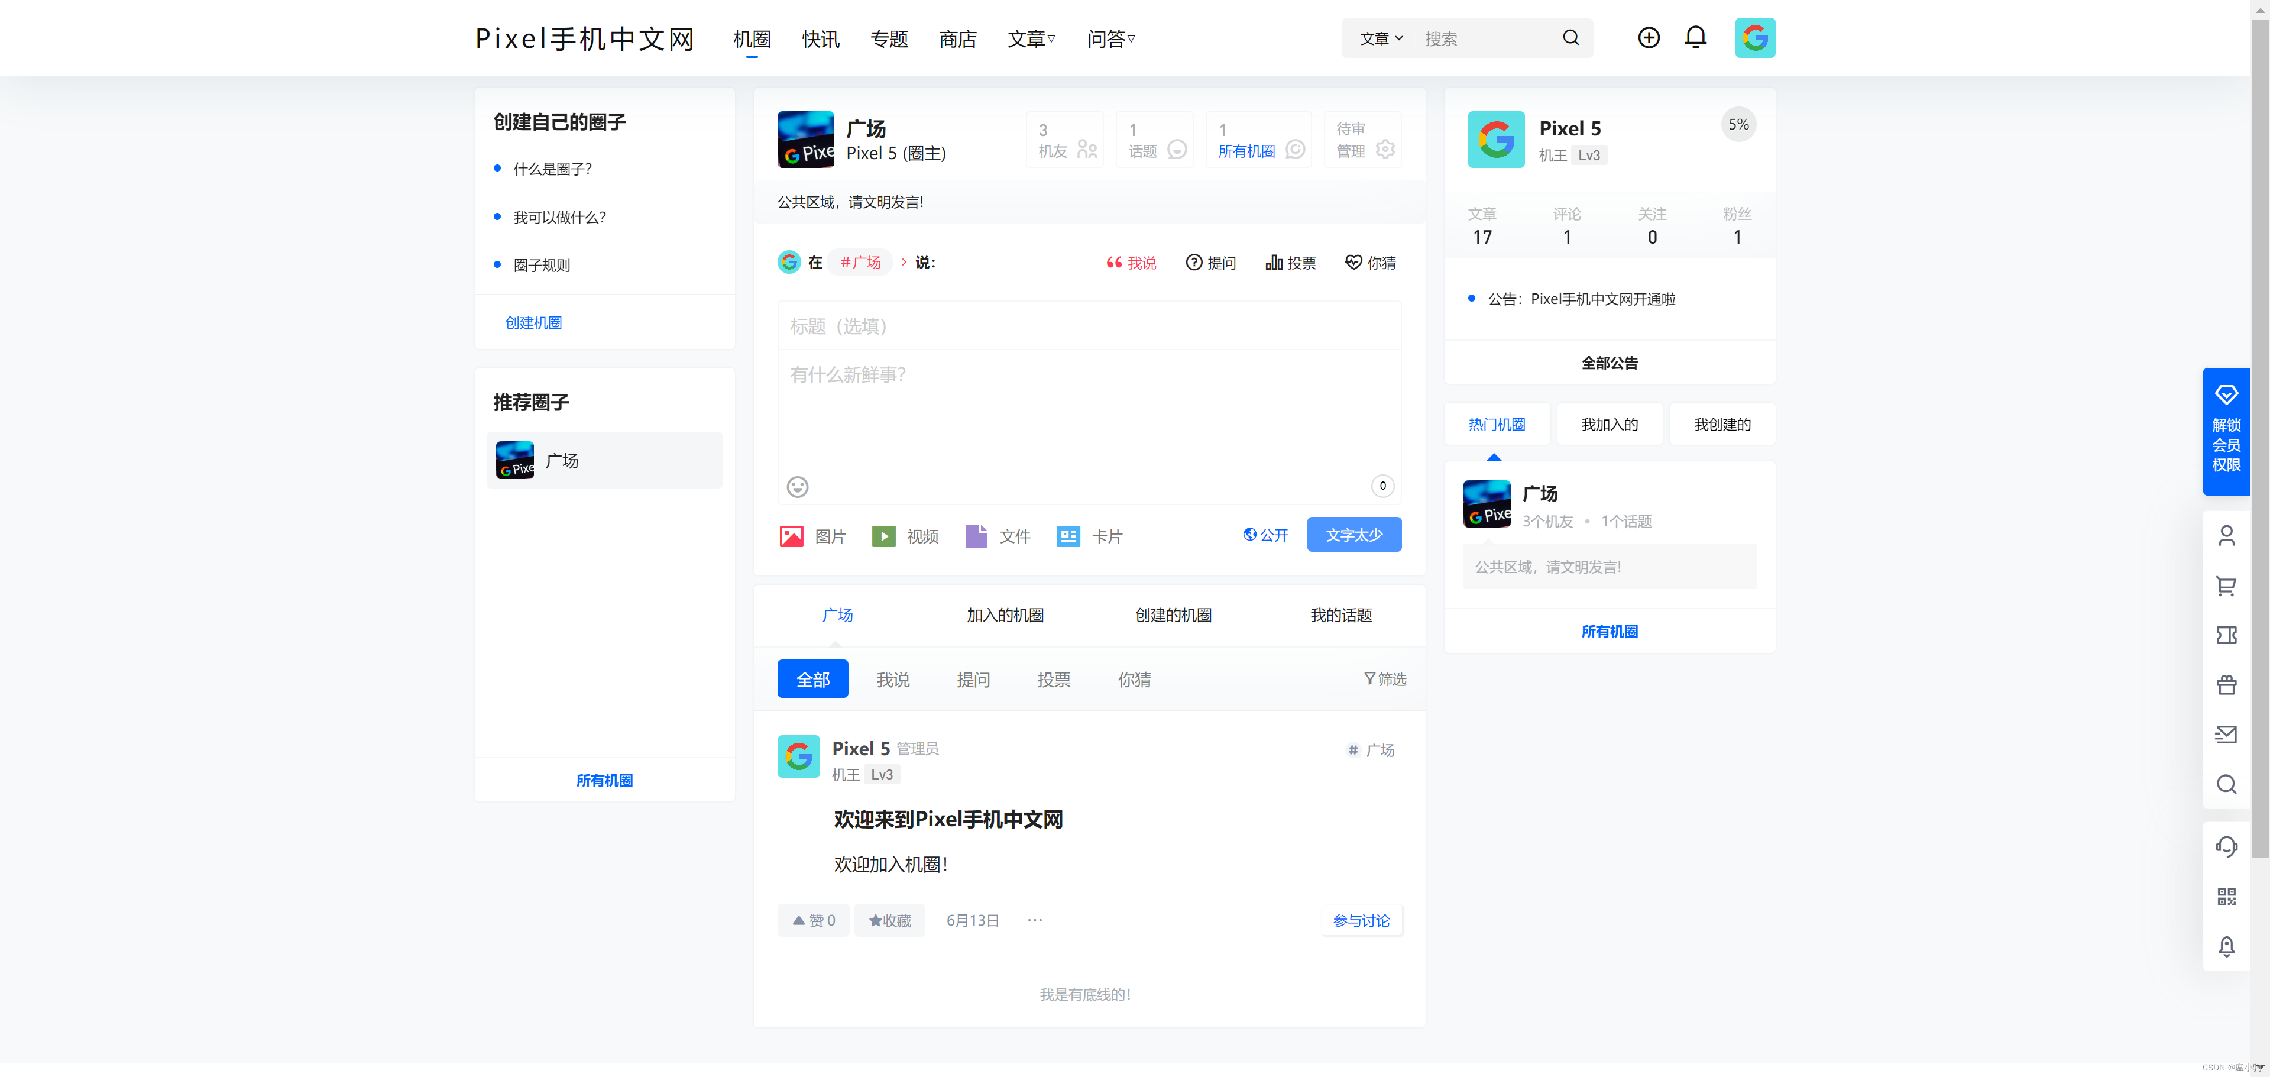Switch to the 加入的机圈 tab

point(1005,615)
